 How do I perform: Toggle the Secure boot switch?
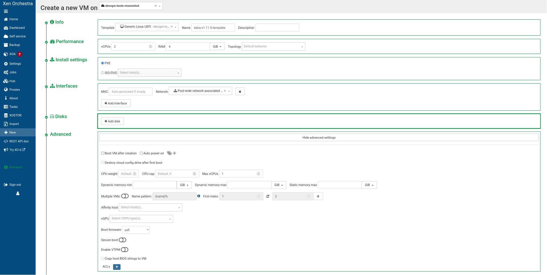123,240
